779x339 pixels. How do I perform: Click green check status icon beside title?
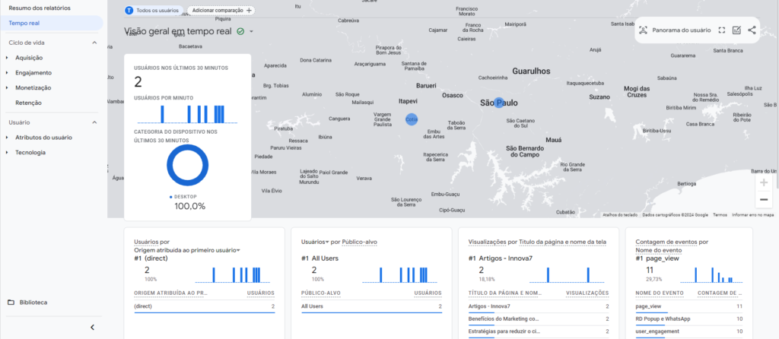[240, 31]
